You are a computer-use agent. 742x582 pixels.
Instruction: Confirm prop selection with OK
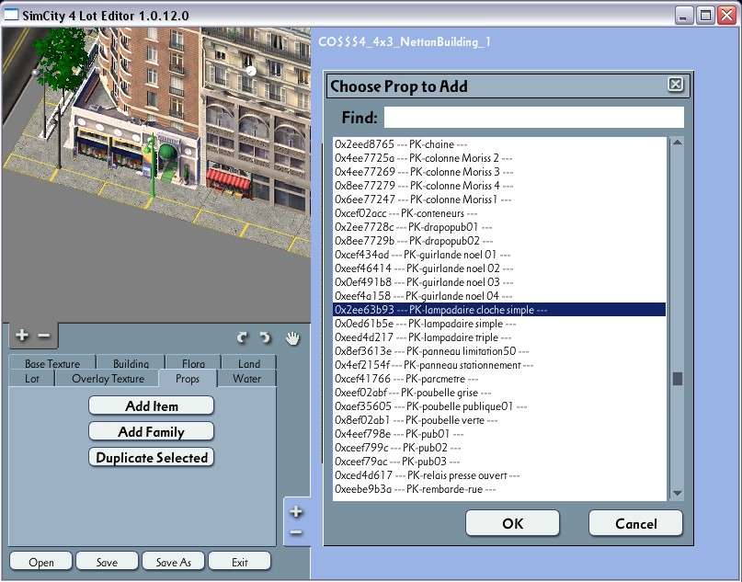coord(512,523)
